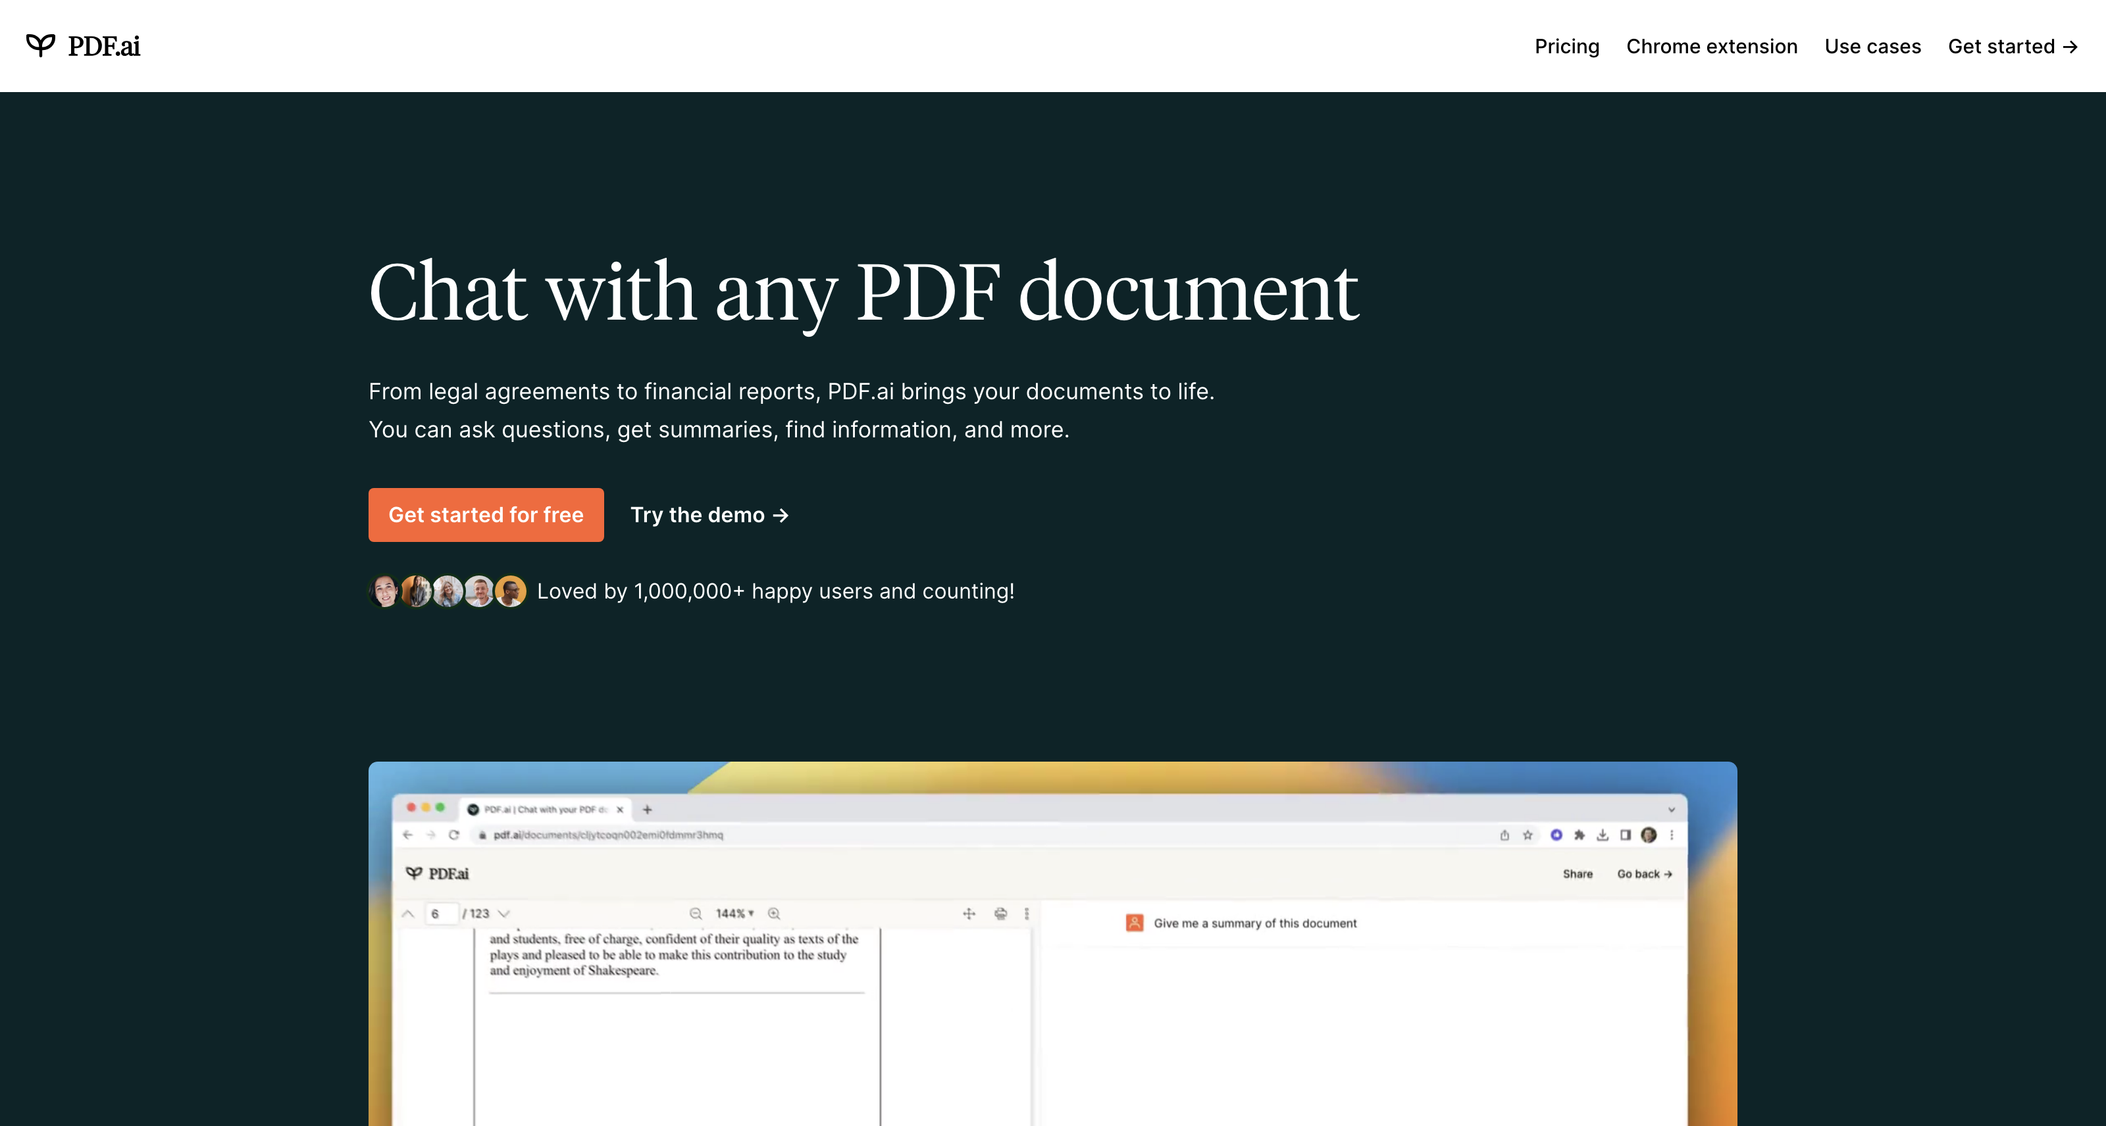
Task: Click the "Loved by 1,000,000+ happy users" text
Action: pos(775,591)
